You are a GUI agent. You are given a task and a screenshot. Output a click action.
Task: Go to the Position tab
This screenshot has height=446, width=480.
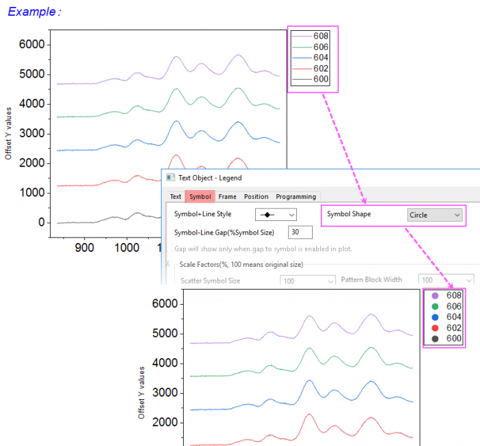(256, 197)
